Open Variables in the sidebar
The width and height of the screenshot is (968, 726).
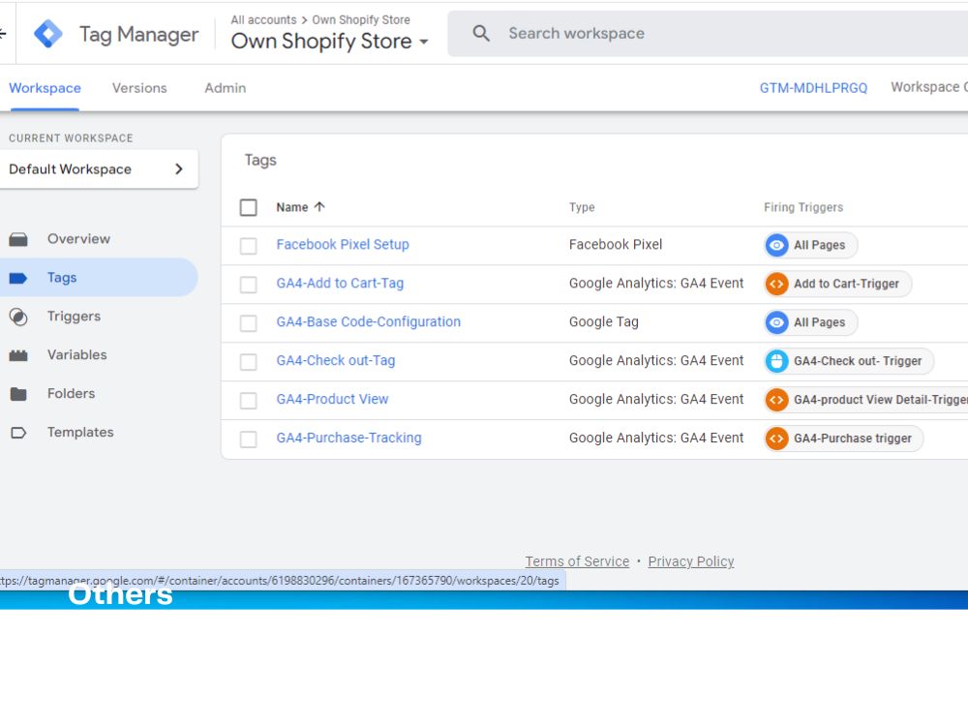point(77,355)
